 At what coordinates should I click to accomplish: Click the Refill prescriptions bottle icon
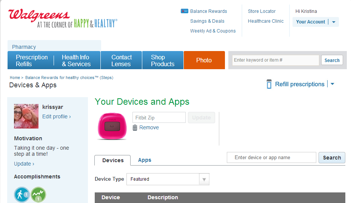tap(269, 84)
